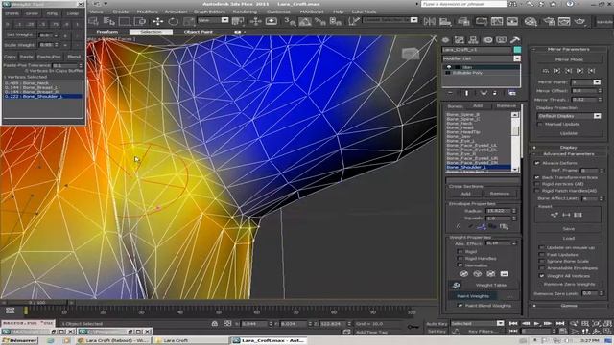Collapse the Mirror Parameters rollout
Image resolution: width=614 pixels, height=345 pixels.
(x=569, y=49)
